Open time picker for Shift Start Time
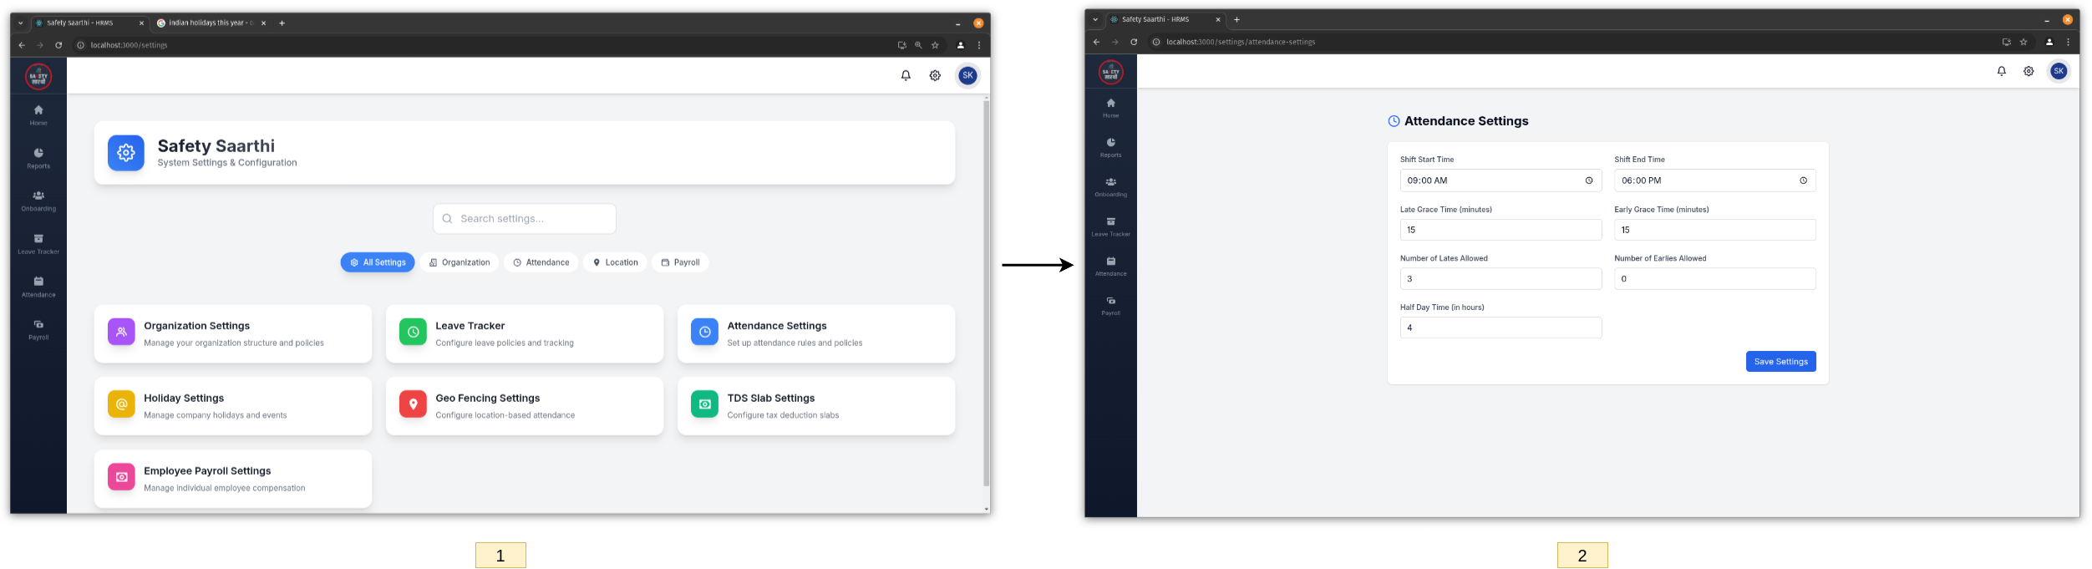The width and height of the screenshot is (2092, 569). (x=1588, y=180)
